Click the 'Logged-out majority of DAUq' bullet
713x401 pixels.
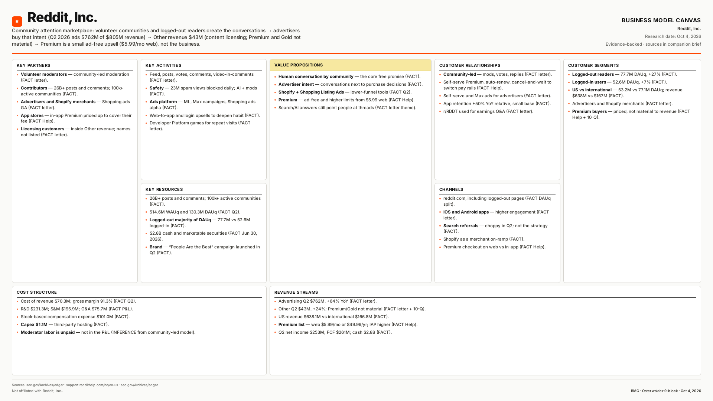tap(204, 223)
